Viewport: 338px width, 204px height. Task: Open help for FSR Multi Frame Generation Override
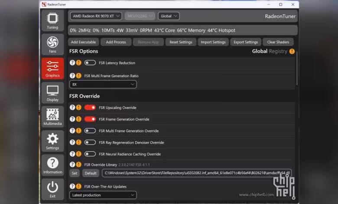(x=72, y=131)
